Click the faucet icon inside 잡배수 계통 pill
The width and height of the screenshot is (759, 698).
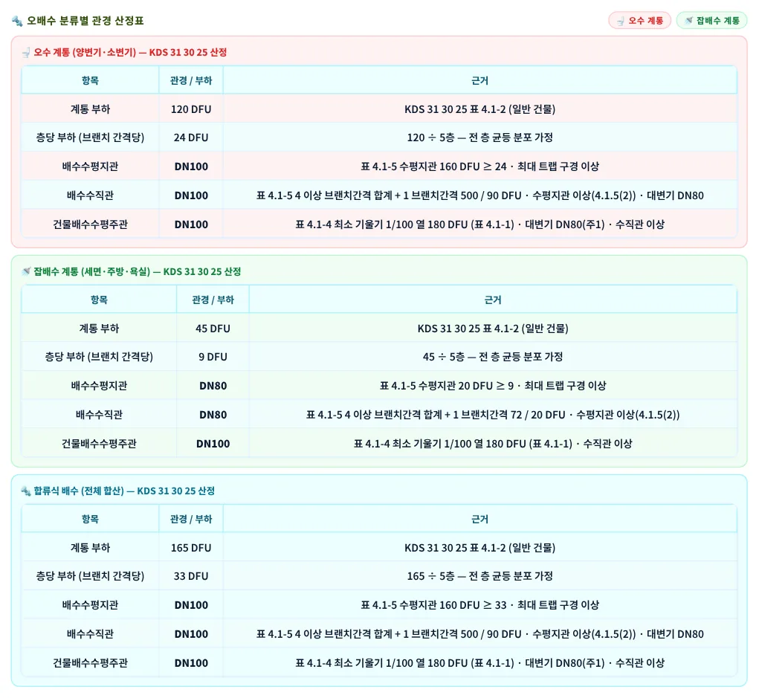coord(688,20)
